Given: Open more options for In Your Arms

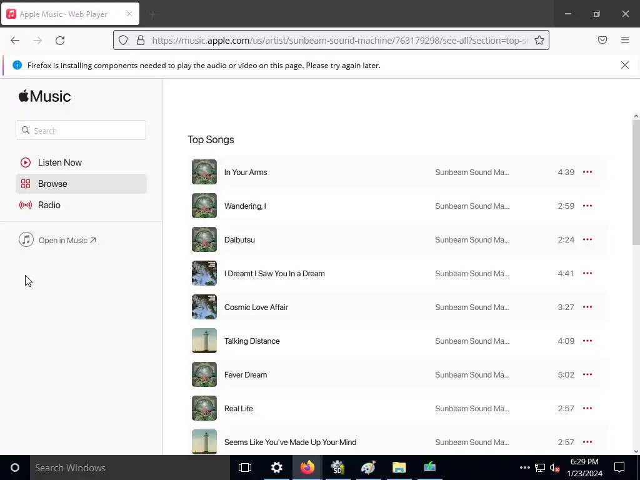Looking at the screenshot, I should coord(587,172).
